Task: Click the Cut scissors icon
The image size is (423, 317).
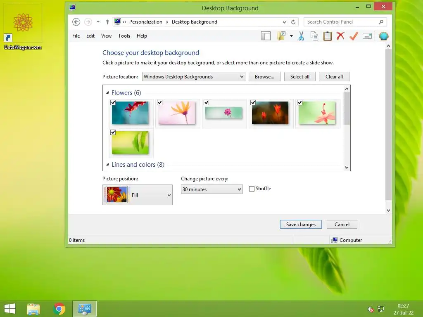Action: (301, 36)
